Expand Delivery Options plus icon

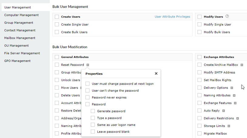point(232,88)
